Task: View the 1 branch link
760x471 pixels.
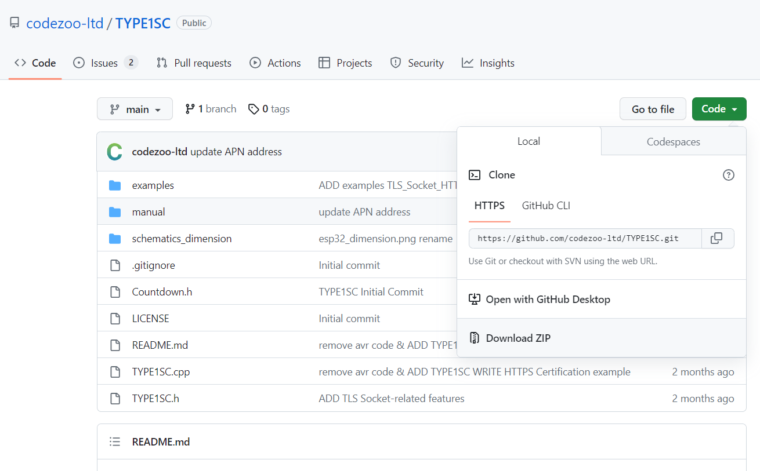Action: [211, 109]
